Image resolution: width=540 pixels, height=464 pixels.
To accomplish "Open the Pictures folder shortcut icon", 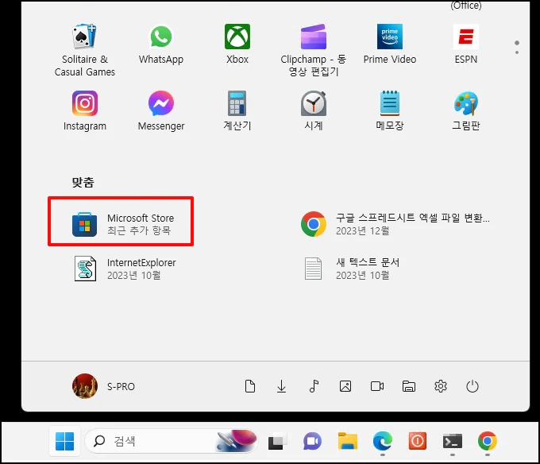I will point(345,386).
